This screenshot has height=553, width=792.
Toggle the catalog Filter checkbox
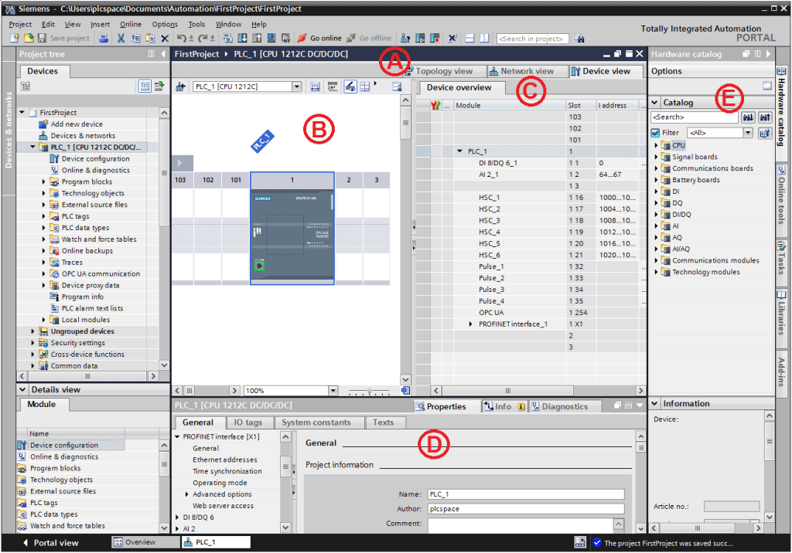(x=656, y=133)
